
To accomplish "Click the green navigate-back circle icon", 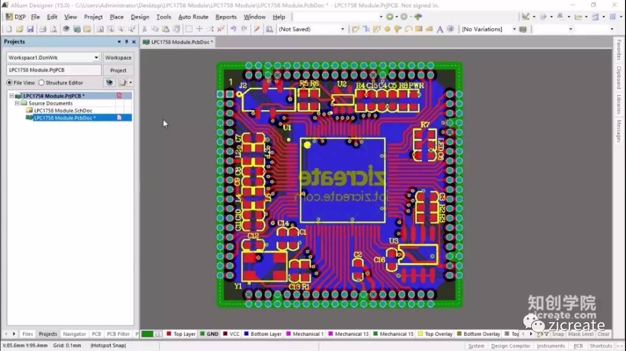I will click(x=390, y=17).
